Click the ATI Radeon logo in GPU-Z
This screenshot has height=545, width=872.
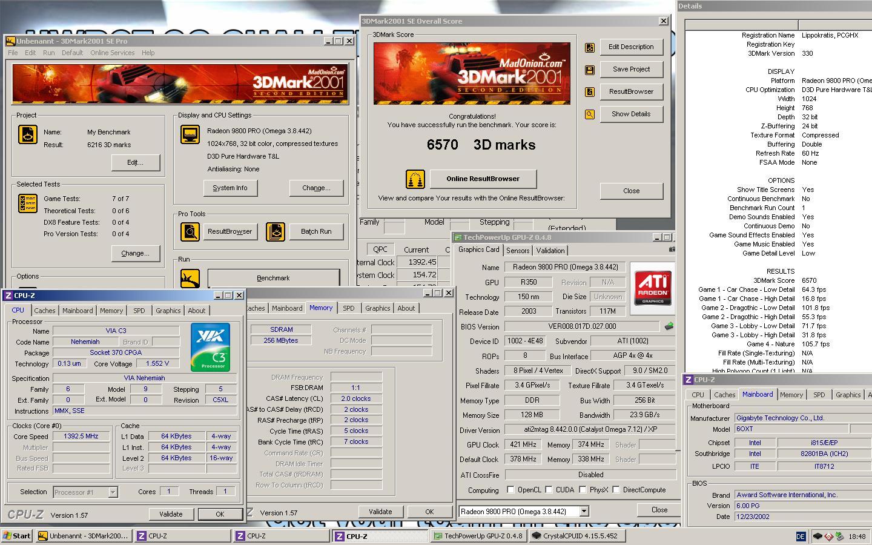point(653,288)
